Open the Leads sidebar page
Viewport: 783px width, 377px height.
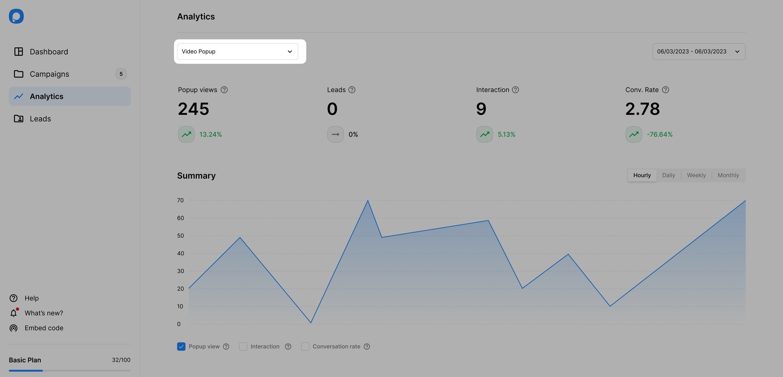tap(40, 119)
